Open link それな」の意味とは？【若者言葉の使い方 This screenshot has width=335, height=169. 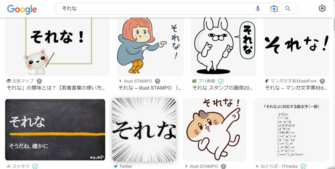(x=56, y=88)
